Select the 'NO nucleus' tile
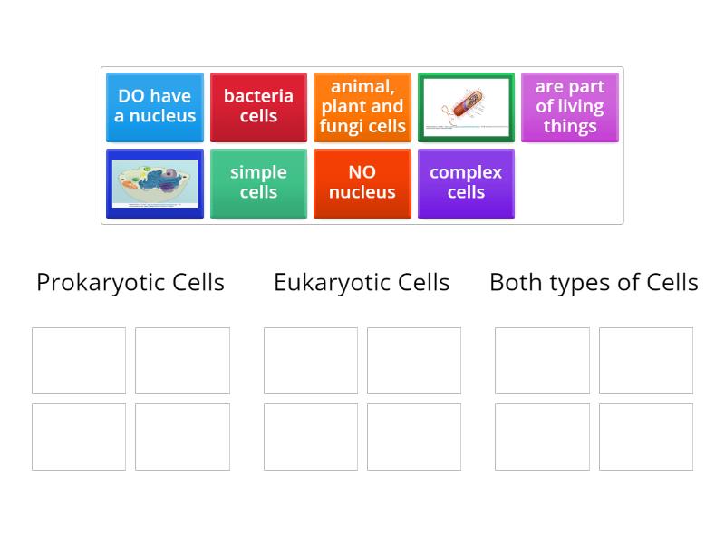725x544 pixels. (x=362, y=183)
